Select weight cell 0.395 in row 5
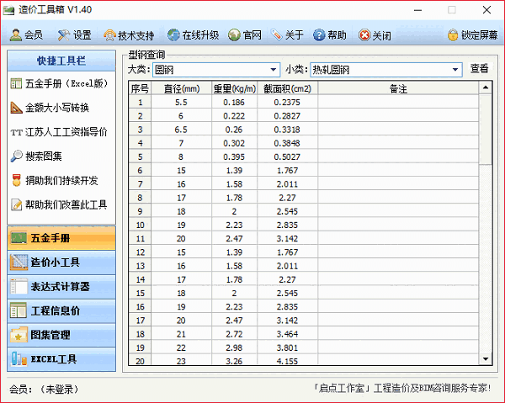 pyautogui.click(x=235, y=156)
